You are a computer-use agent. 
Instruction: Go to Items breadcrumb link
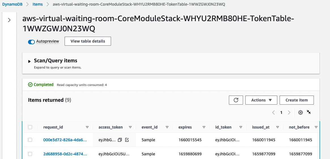(38, 4)
